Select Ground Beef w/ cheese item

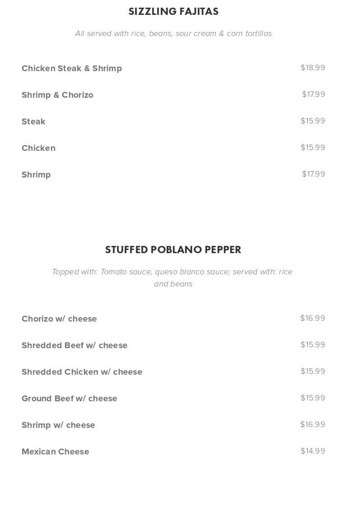(69, 399)
